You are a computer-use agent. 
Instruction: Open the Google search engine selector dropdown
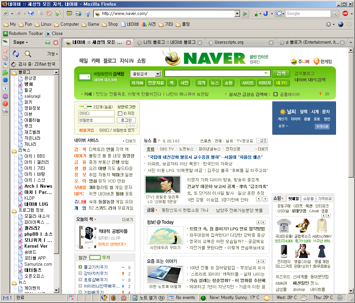pos(280,14)
